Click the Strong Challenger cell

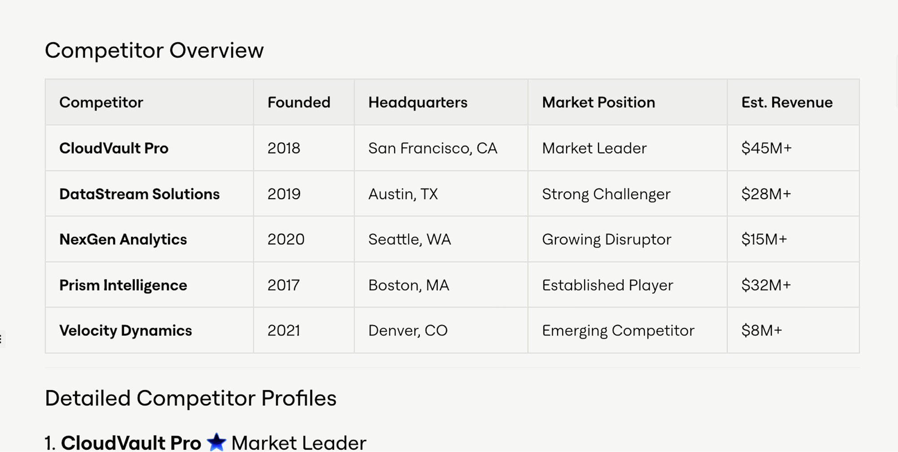606,194
